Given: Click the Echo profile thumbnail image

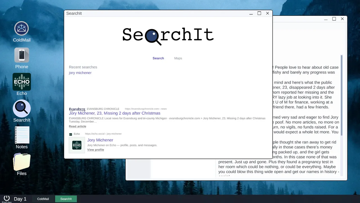Looking at the screenshot, I should [x=77, y=145].
